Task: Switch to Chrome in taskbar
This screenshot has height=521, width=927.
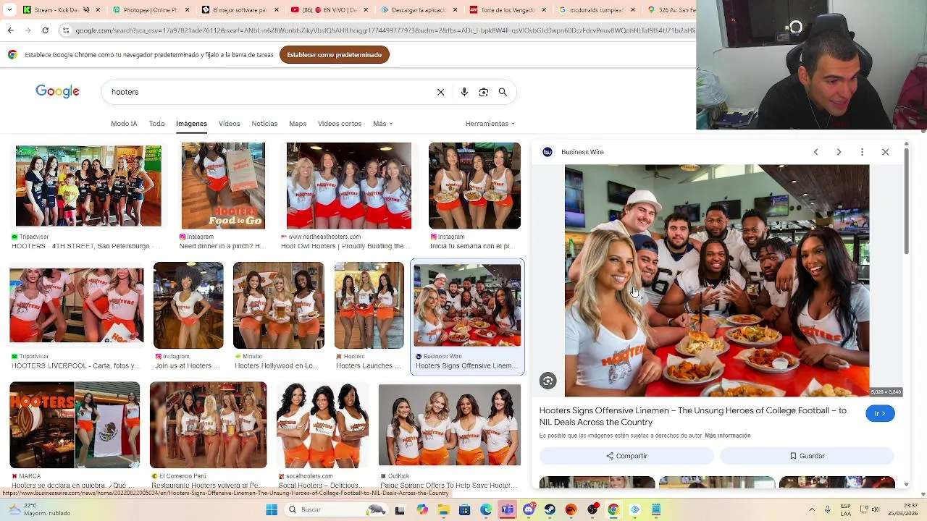Action: click(x=613, y=509)
